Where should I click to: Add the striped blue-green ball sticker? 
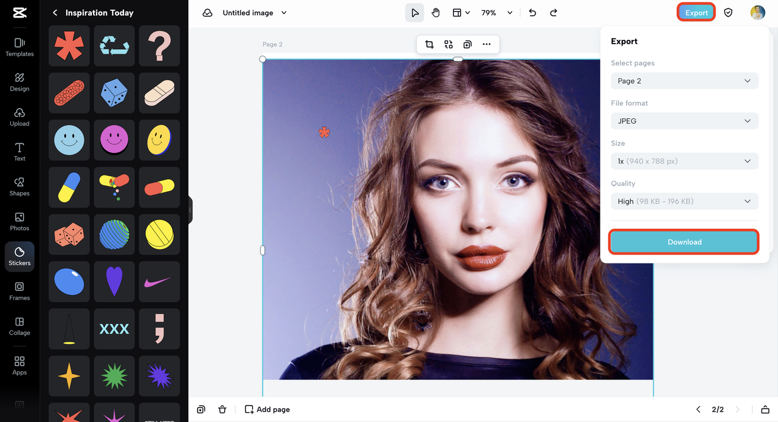[x=114, y=234]
